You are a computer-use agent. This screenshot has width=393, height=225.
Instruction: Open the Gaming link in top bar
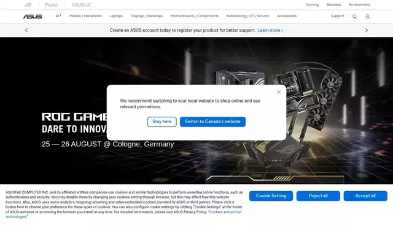pyautogui.click(x=312, y=4)
